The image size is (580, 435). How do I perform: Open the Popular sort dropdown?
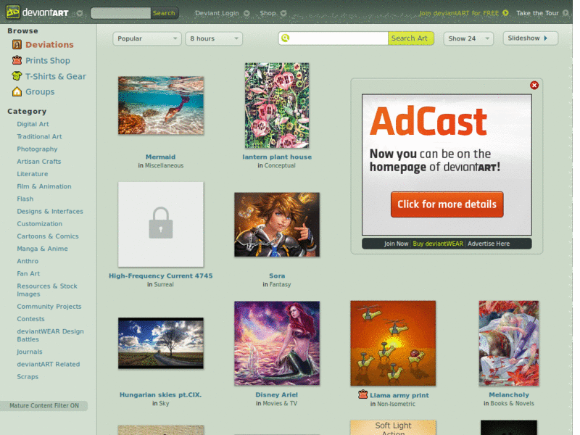click(147, 38)
